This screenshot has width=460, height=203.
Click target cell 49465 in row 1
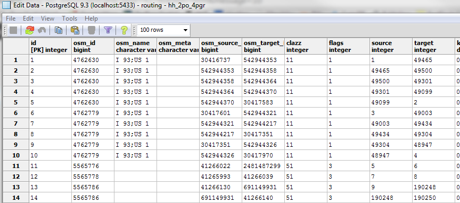433,60
